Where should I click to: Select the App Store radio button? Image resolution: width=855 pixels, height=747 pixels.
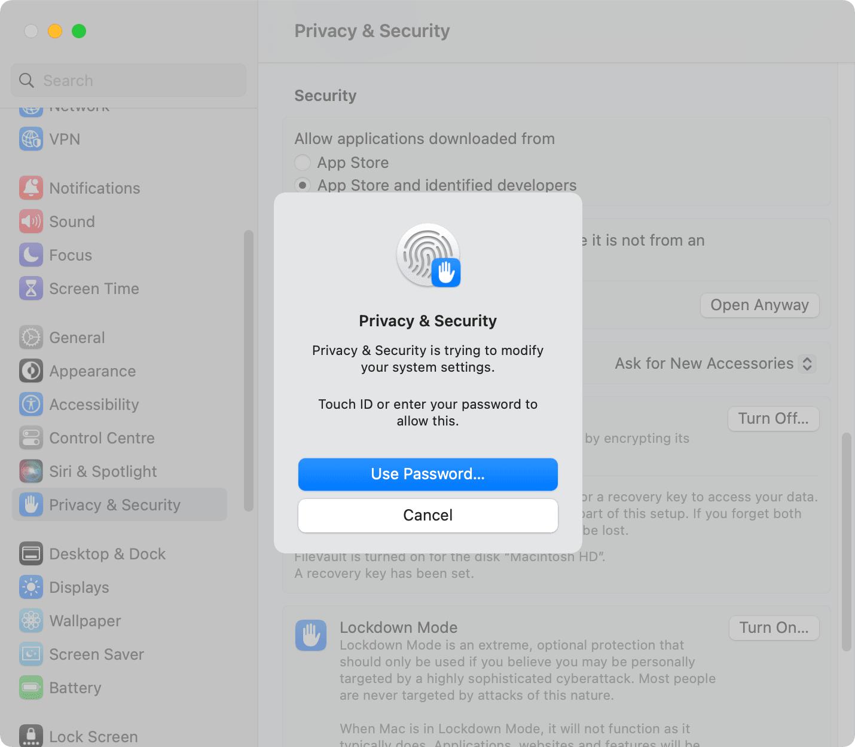coord(303,163)
